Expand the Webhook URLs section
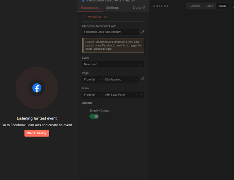Viewport: 234px width, 180px height. pos(84,16)
